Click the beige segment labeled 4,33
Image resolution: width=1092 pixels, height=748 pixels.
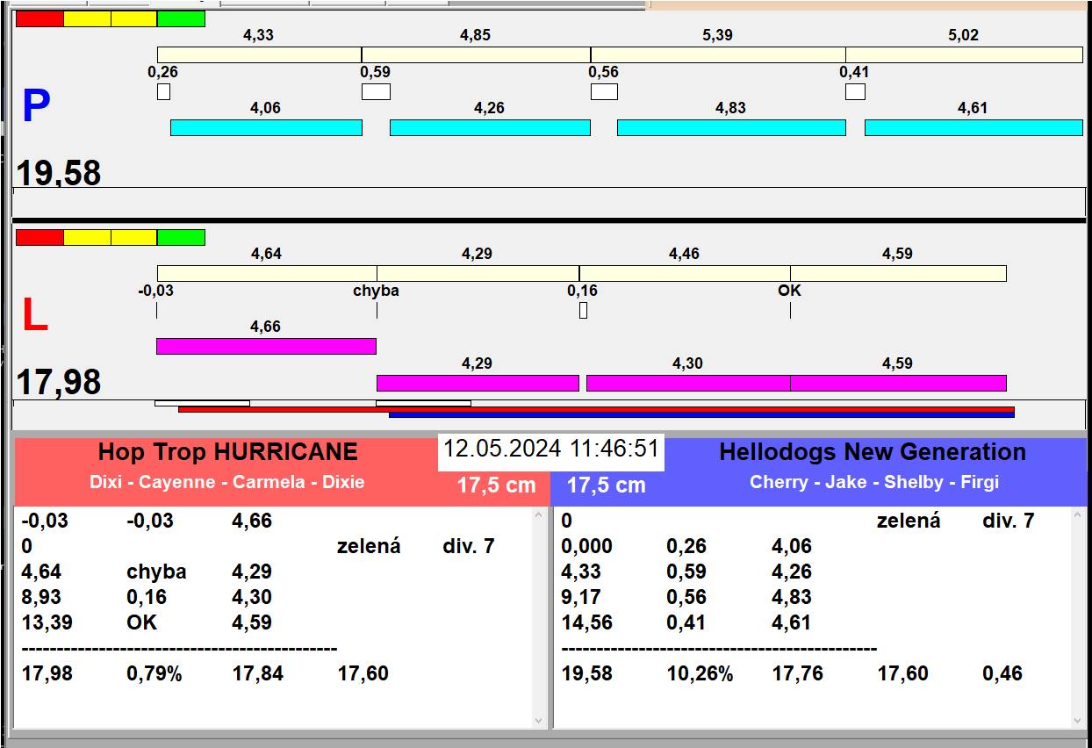260,54
